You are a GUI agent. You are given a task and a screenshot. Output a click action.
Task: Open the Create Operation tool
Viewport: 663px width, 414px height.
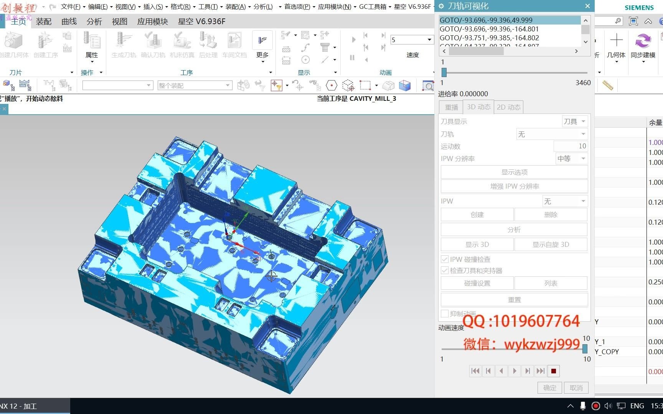45,45
